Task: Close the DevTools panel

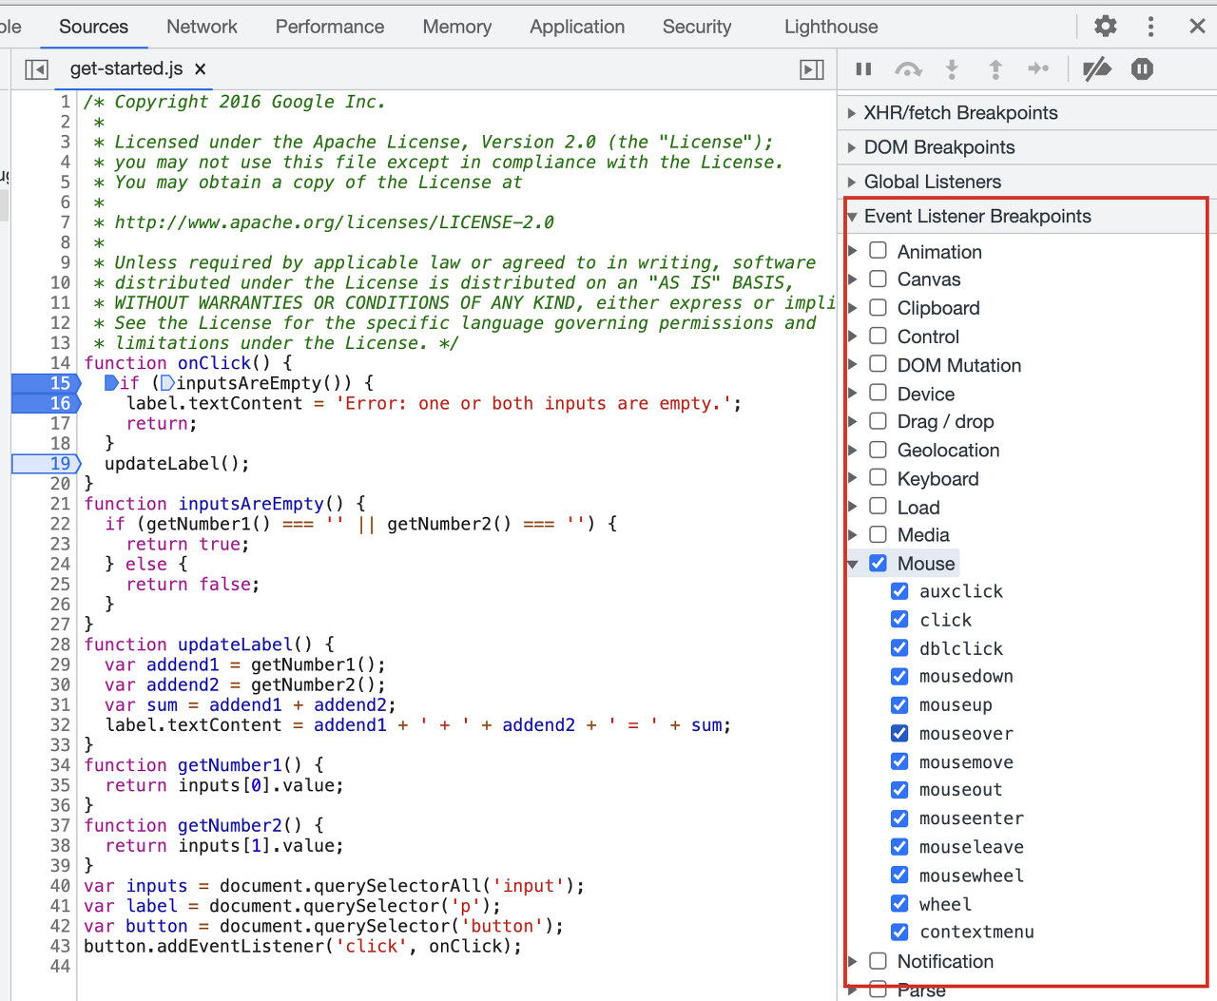Action: [1197, 26]
